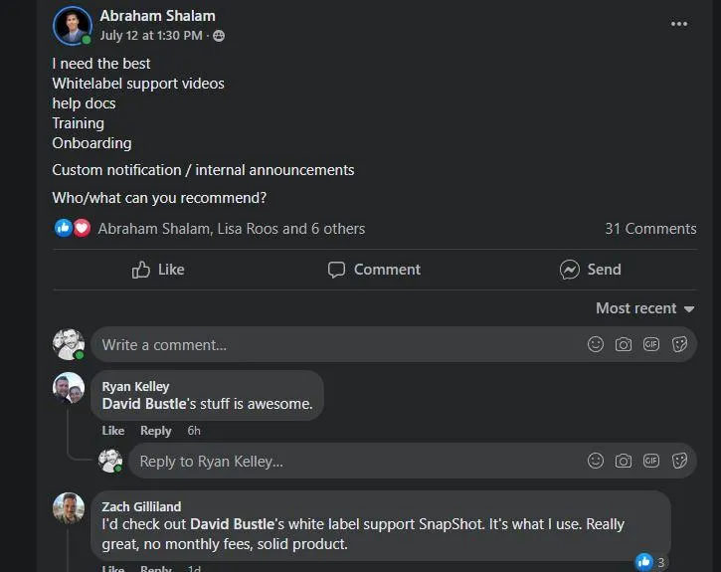Image resolution: width=721 pixels, height=572 pixels.
Task: Reply to Ryan Kelley's comment
Action: (x=156, y=431)
